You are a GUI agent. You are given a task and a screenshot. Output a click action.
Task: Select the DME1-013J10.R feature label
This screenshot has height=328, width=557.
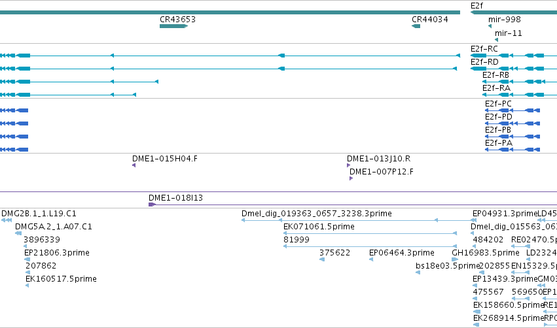379,159
